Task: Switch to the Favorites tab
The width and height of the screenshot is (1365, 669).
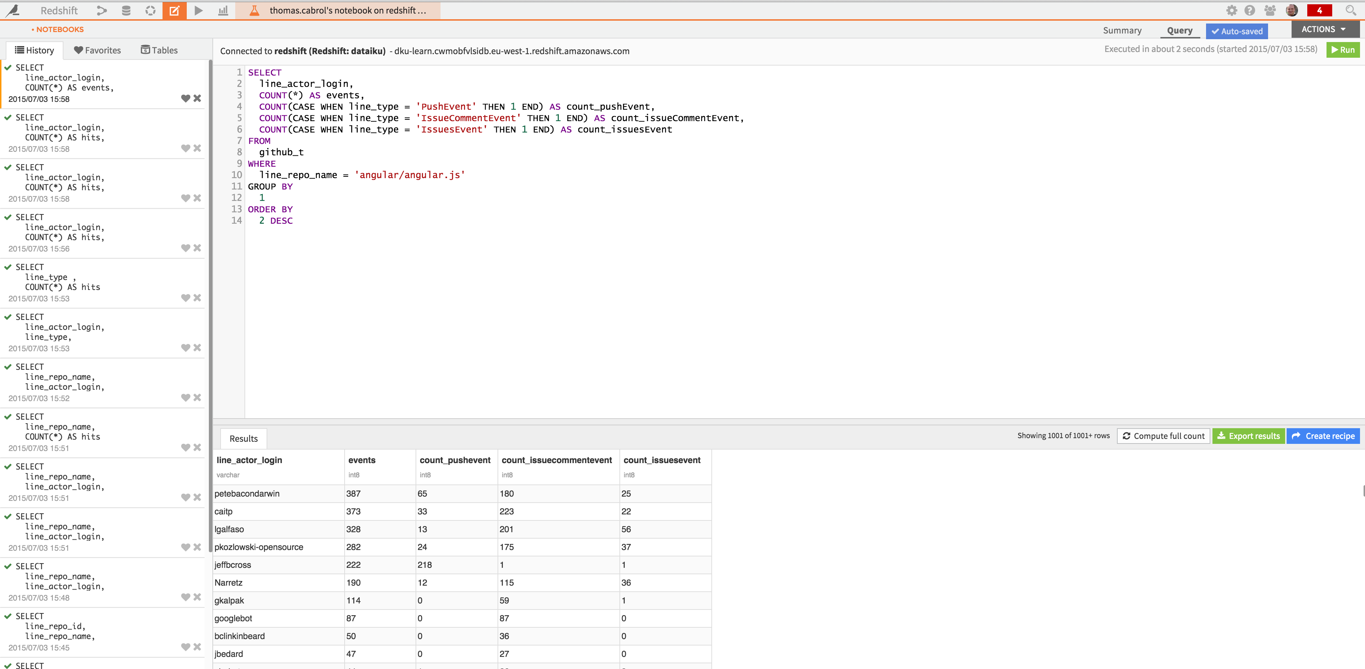Action: (98, 50)
